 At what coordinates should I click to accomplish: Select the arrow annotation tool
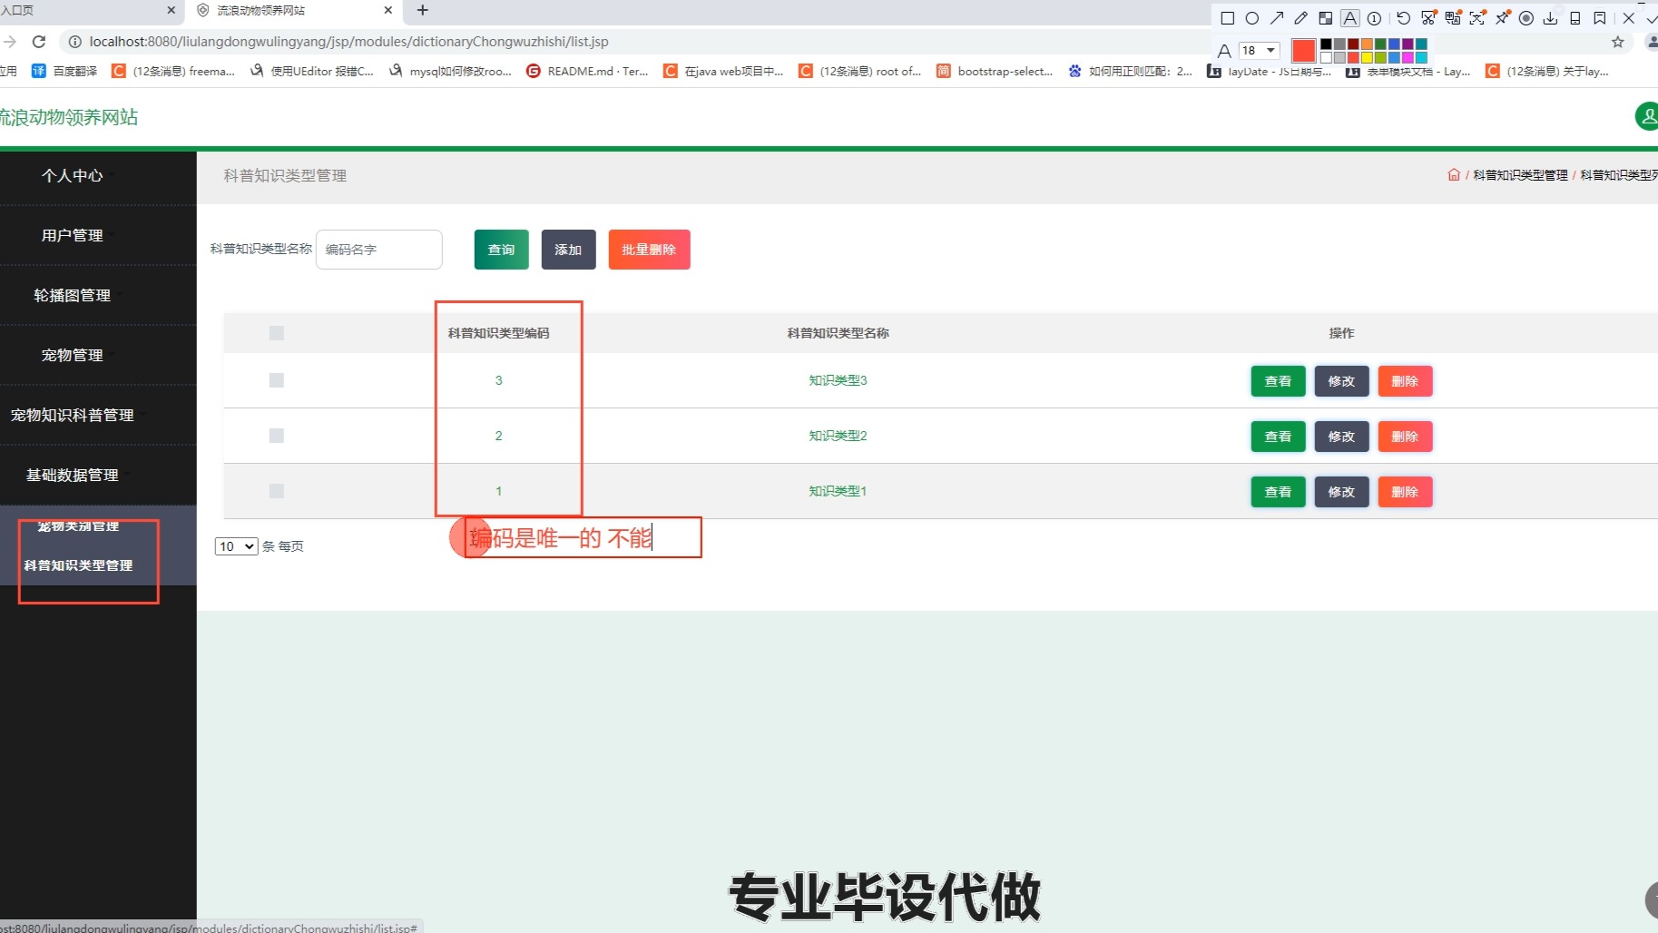1277,18
